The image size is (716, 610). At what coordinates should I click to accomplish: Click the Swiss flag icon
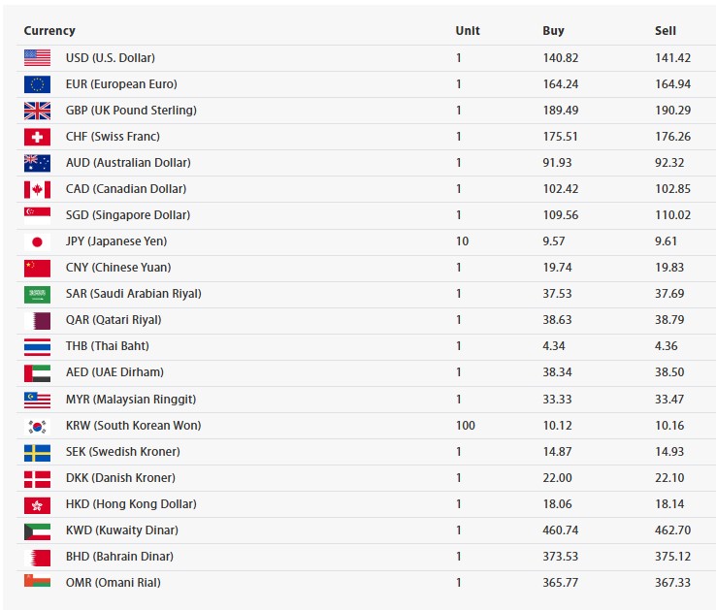[x=37, y=137]
